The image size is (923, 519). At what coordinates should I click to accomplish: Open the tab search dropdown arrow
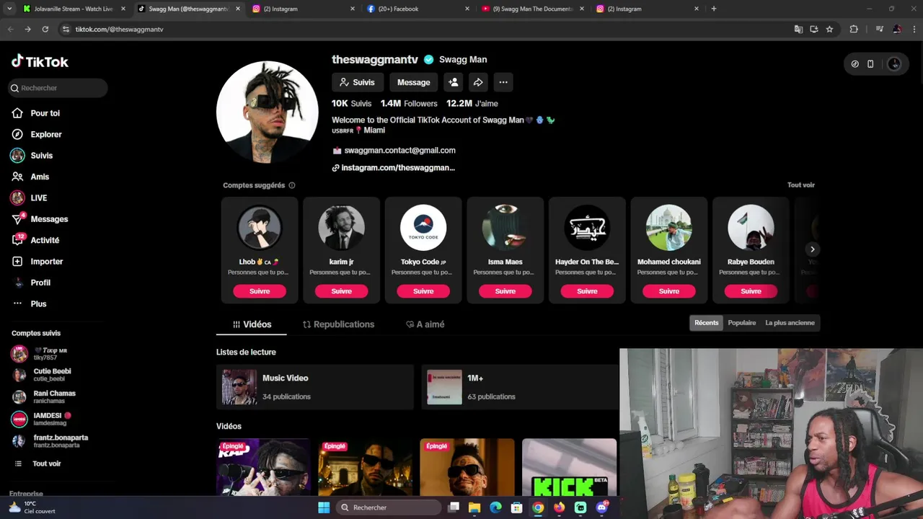(x=9, y=9)
